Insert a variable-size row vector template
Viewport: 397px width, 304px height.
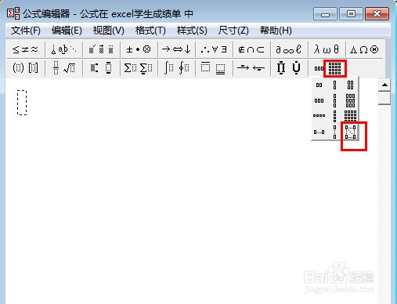pyautogui.click(x=319, y=132)
